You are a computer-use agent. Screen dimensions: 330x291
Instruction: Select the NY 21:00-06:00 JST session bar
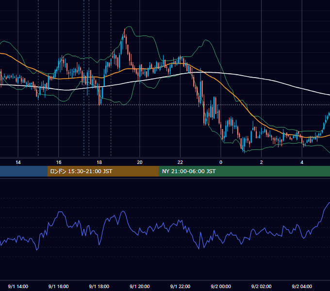pos(244,171)
